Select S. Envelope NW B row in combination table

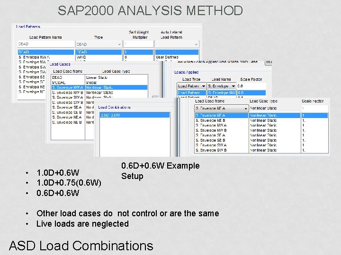pos(261,130)
